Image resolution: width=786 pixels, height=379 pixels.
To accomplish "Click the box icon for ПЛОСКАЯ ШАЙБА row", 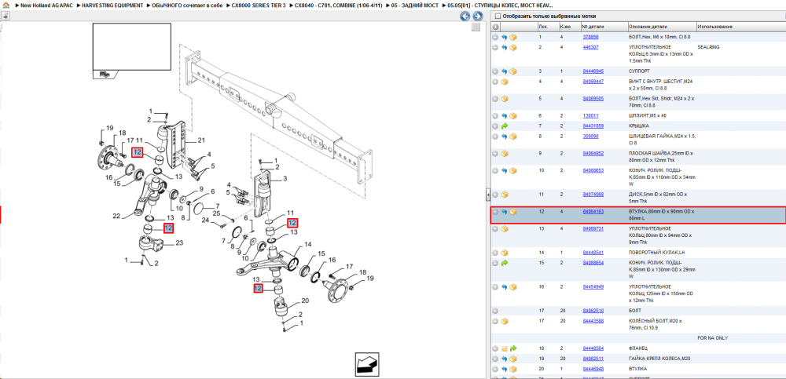I will (505, 153).
